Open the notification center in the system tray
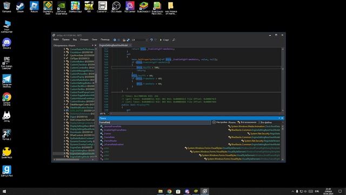 coord(340,191)
